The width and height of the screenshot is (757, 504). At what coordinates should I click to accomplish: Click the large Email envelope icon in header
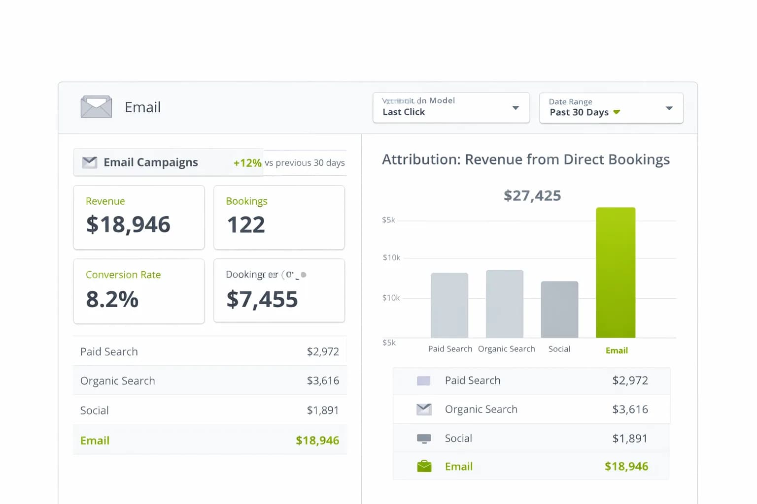click(96, 107)
